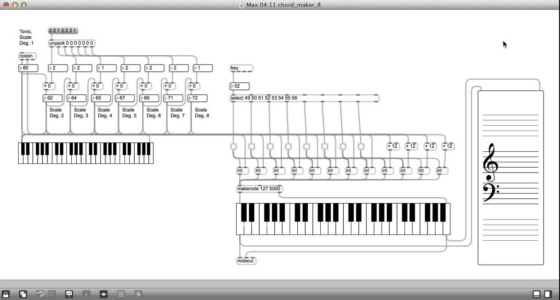Click the lower keyboard slider below makenote
Screen dimensions: 560x300
click(343, 219)
